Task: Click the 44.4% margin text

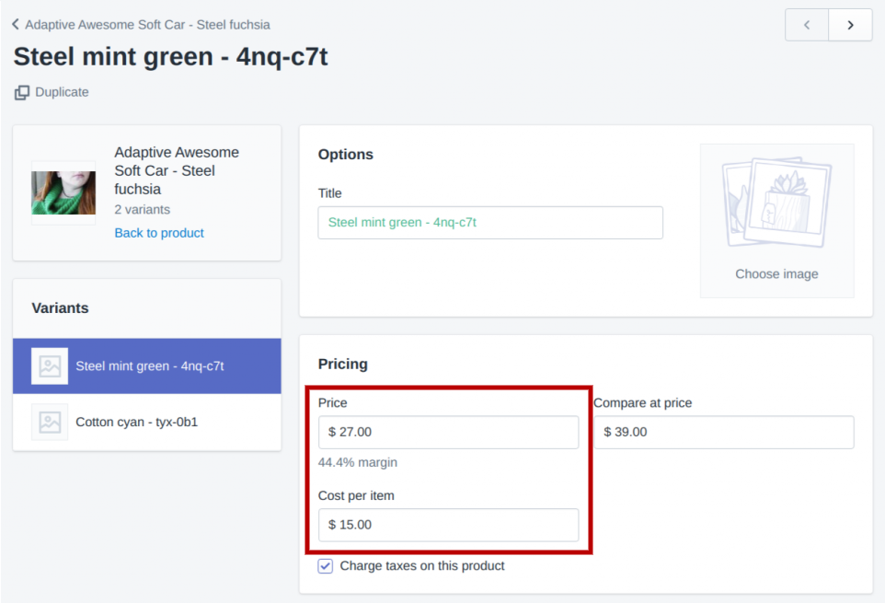Action: [356, 462]
